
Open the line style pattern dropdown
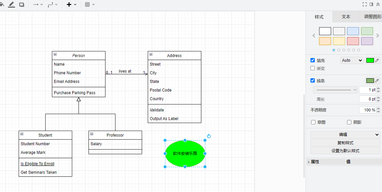click(335, 90)
